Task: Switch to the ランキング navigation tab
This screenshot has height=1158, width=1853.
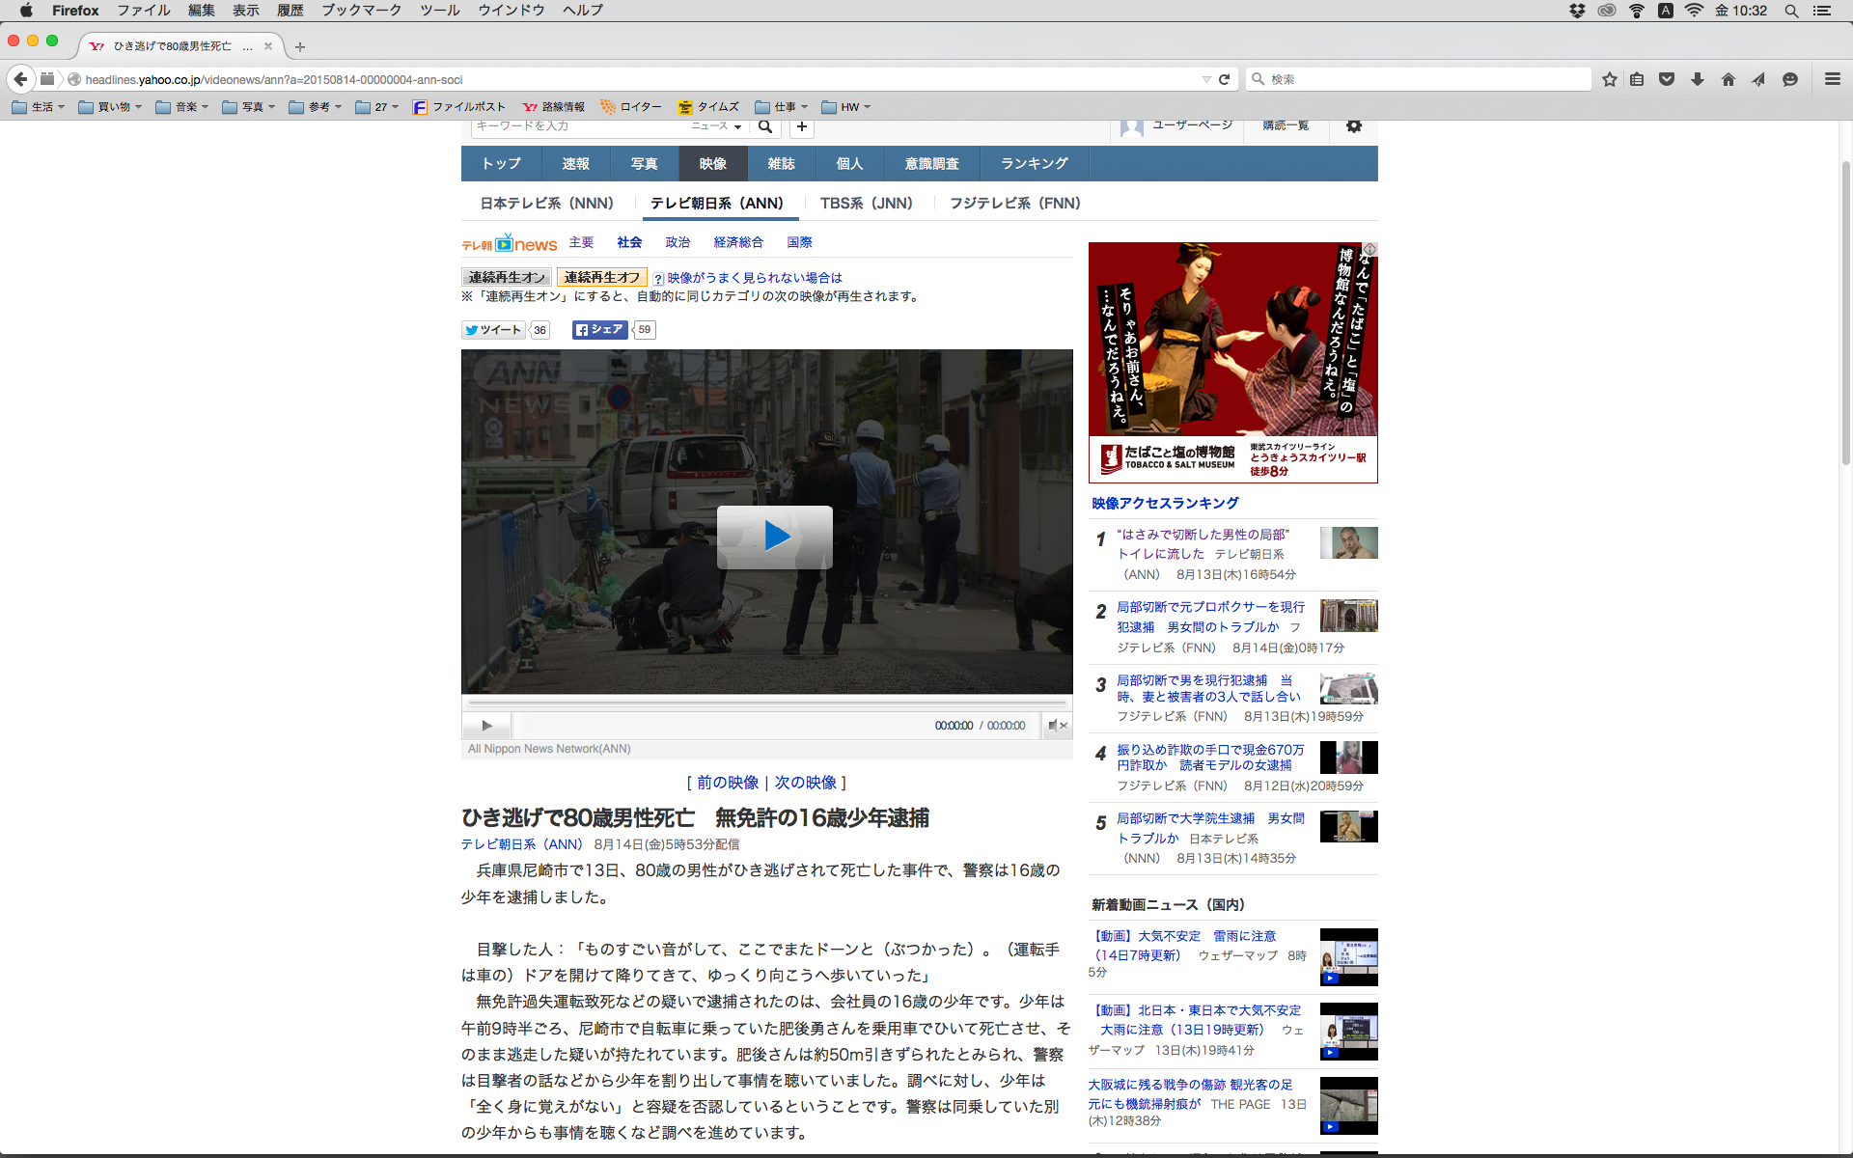Action: click(x=1034, y=164)
